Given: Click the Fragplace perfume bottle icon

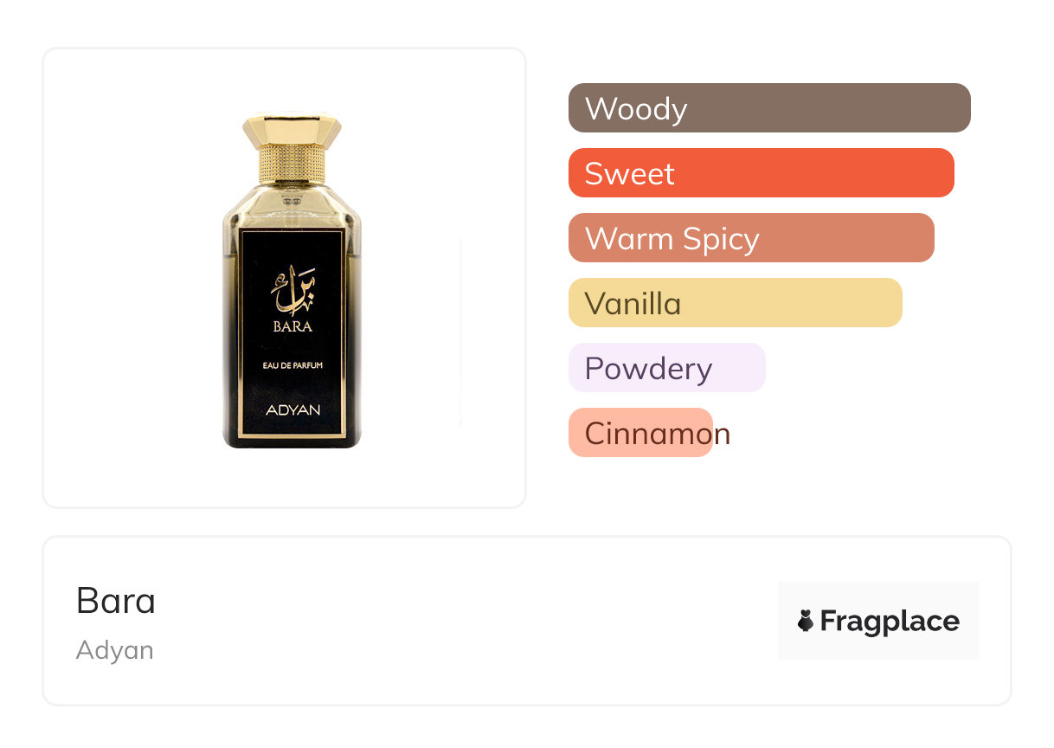Looking at the screenshot, I should (x=806, y=621).
